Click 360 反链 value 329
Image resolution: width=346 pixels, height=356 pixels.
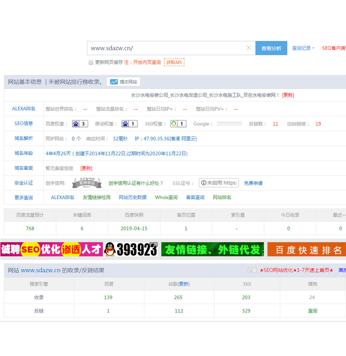tap(246, 311)
